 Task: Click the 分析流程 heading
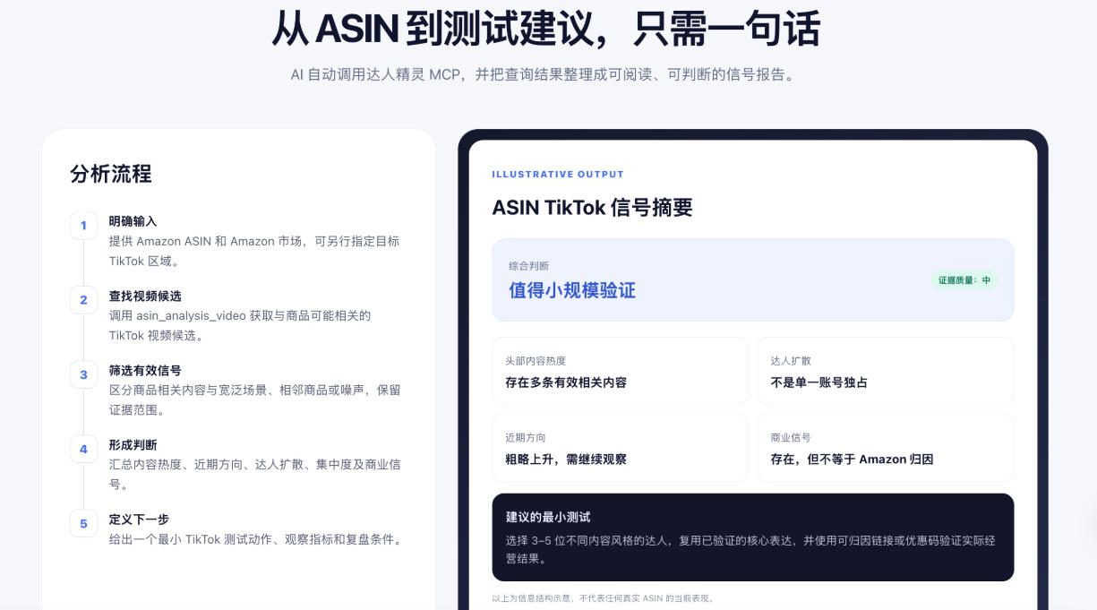[111, 174]
